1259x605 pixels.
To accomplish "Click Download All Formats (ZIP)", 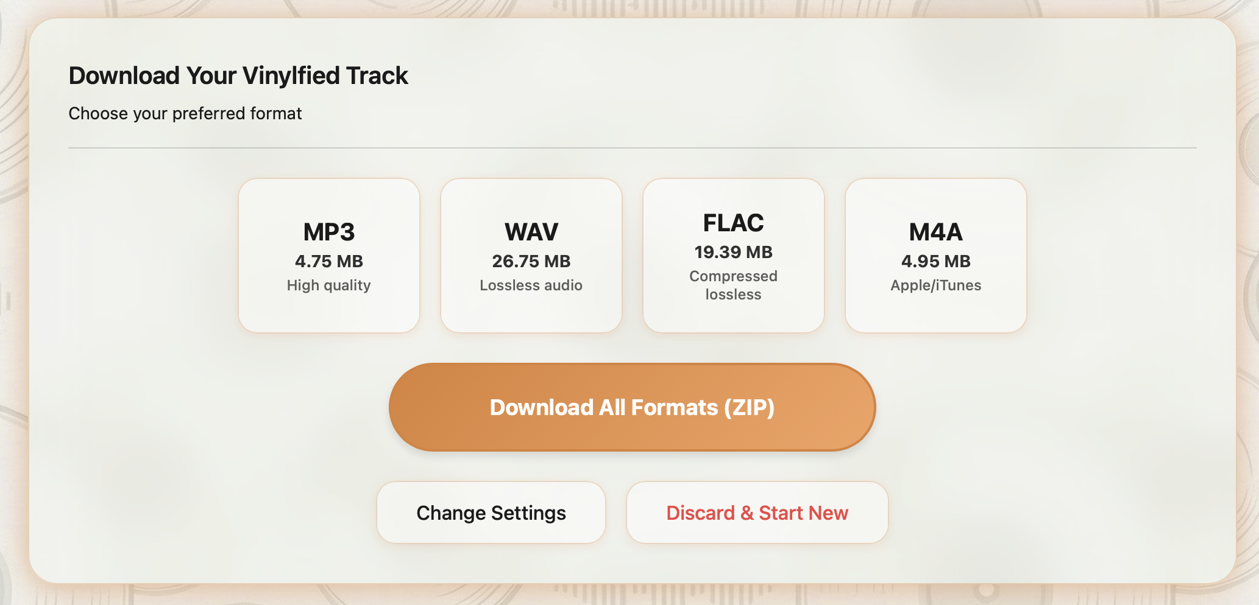I will point(633,407).
